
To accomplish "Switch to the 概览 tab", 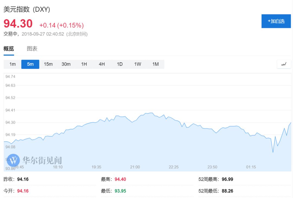I will [x=9, y=49].
